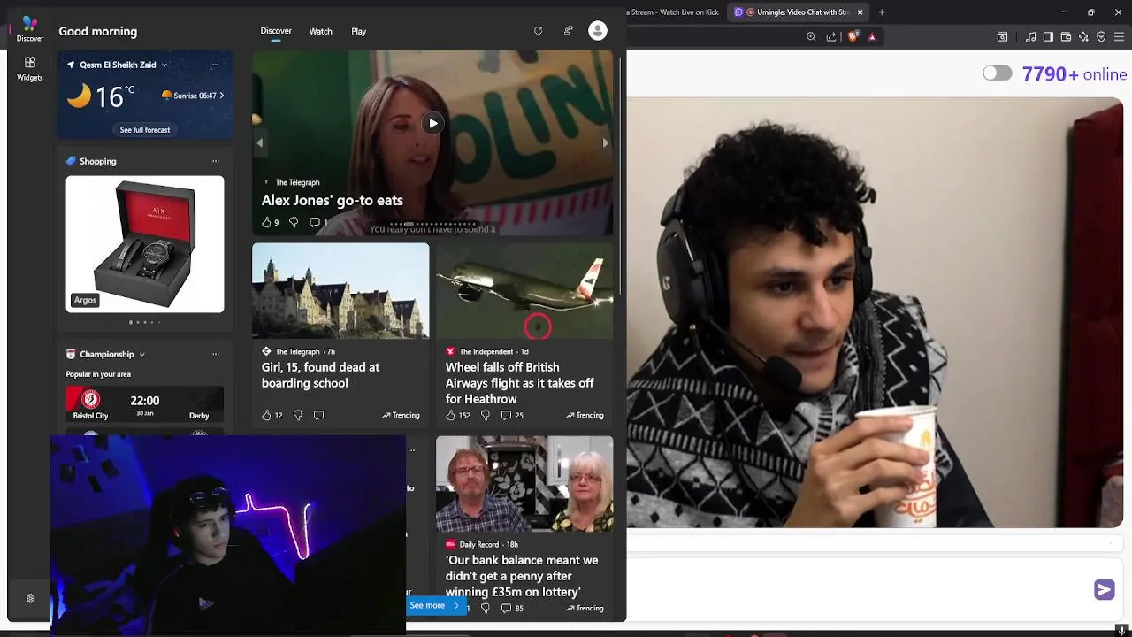Open Wheel falls off British Airways headline
The height and width of the screenshot is (637, 1132).
(x=520, y=383)
